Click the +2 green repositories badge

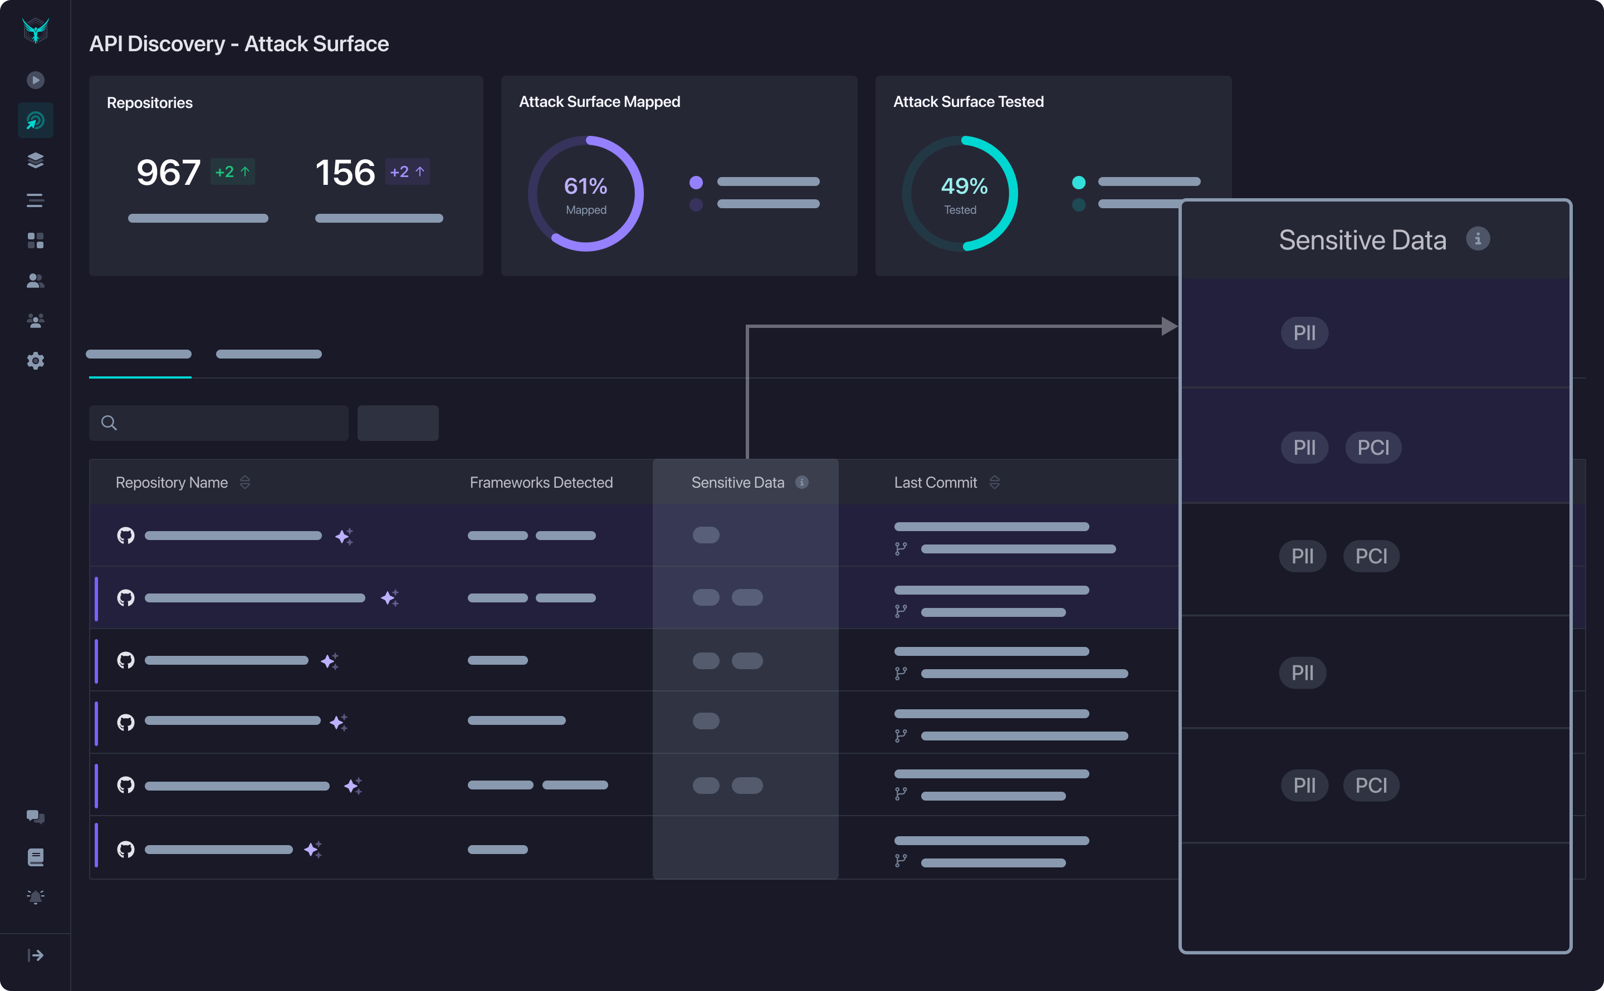(233, 171)
